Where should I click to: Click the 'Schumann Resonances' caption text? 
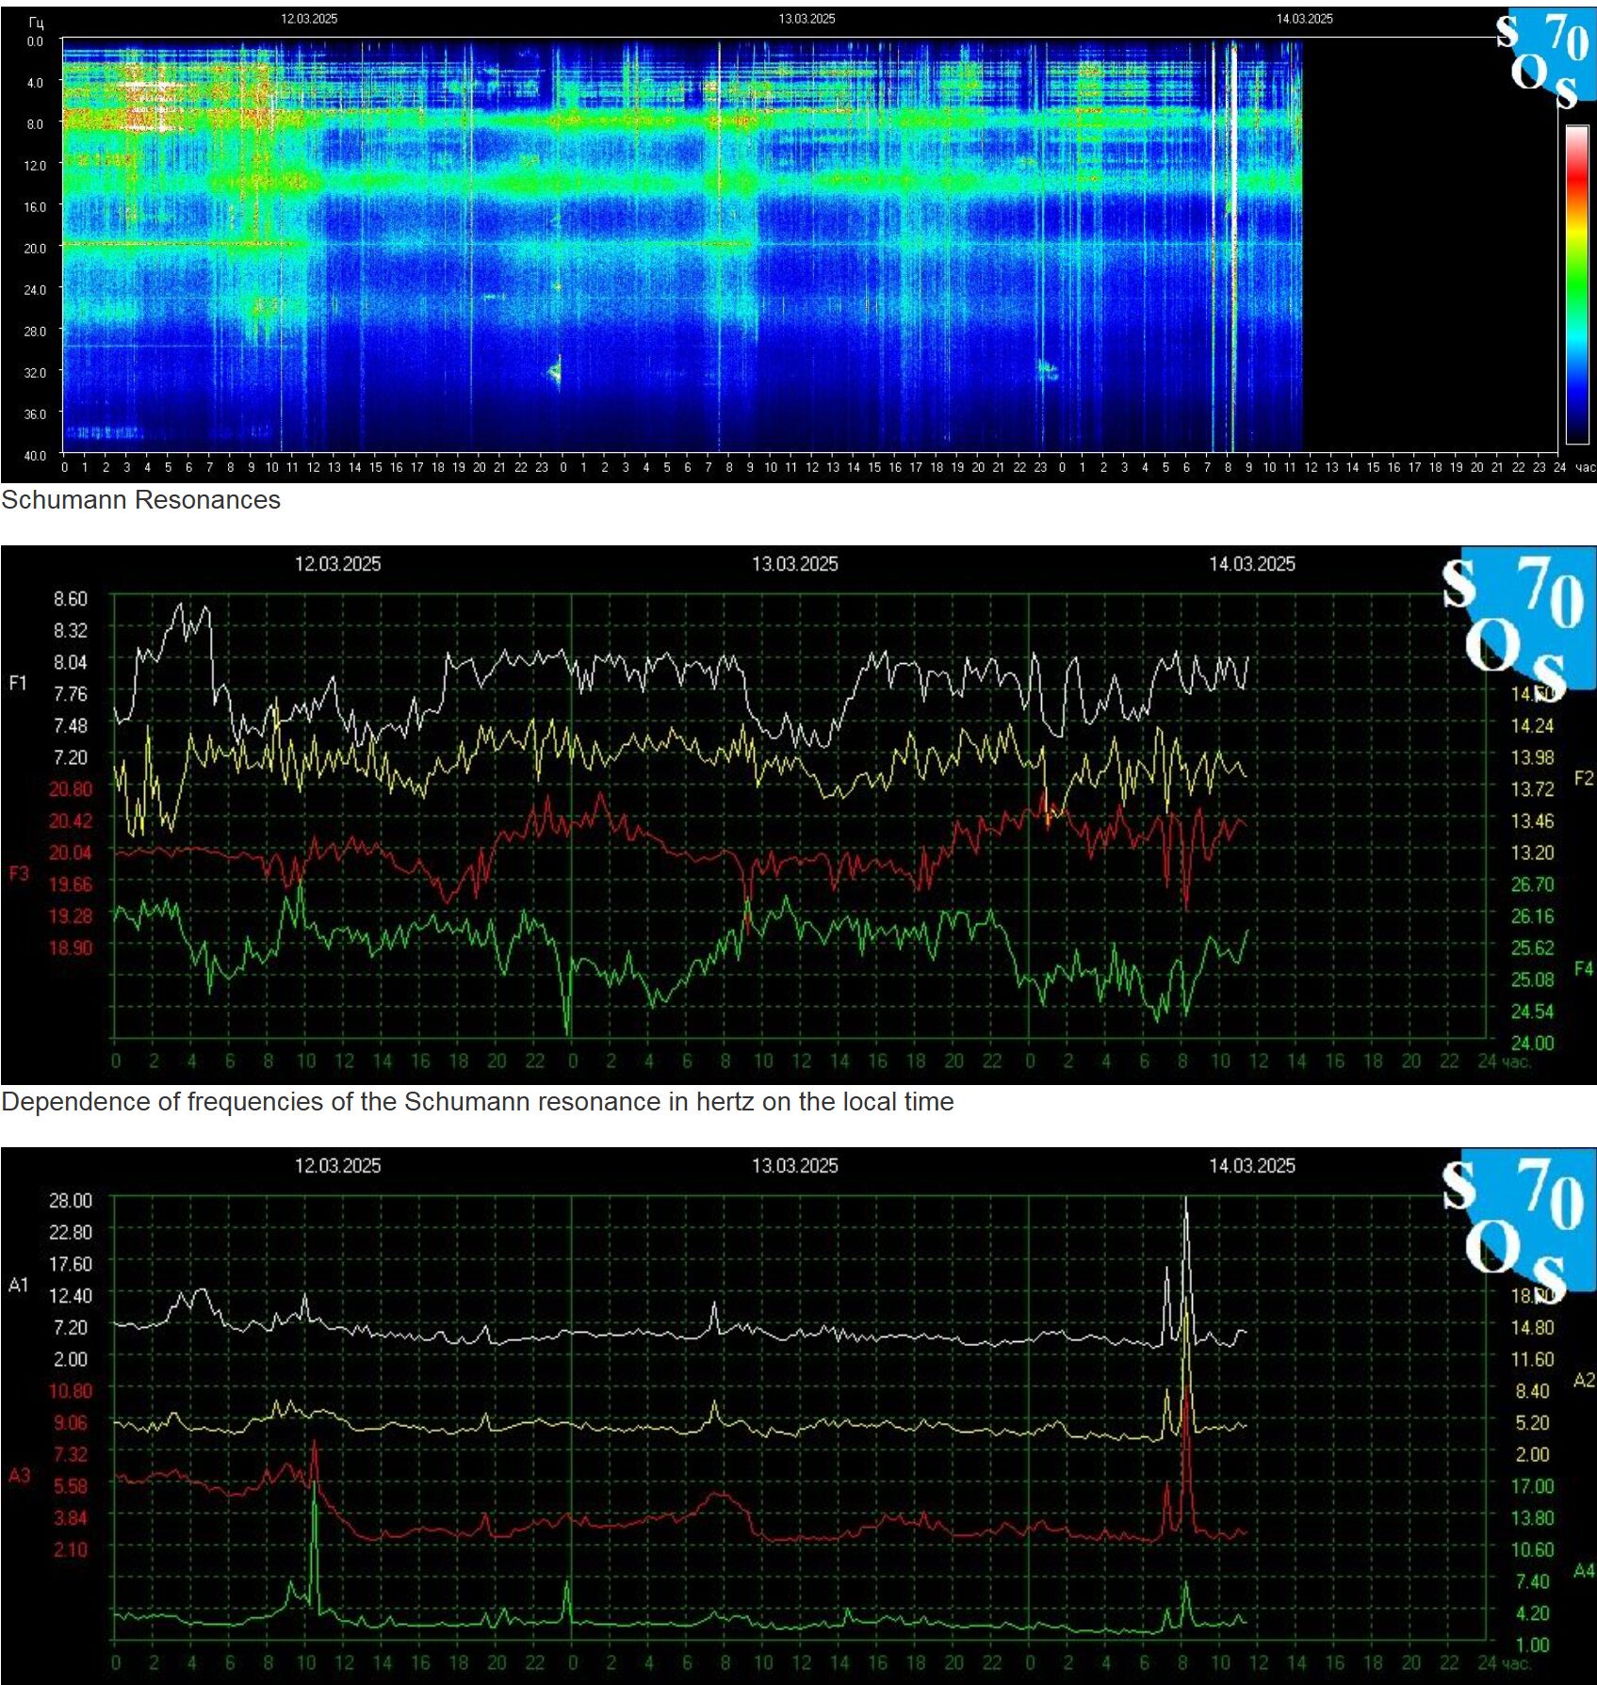(140, 500)
